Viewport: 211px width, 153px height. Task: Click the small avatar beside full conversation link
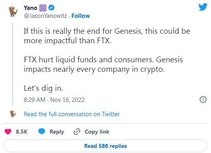13,114
